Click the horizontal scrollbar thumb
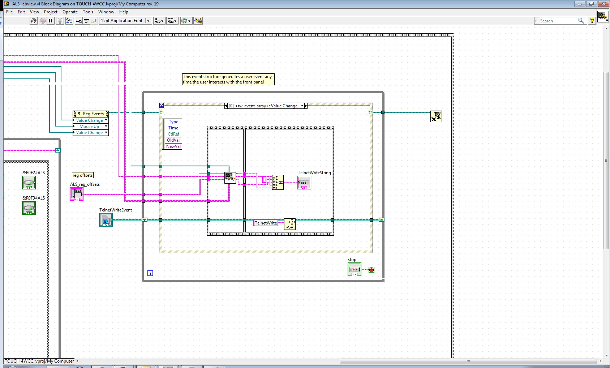 point(468,361)
